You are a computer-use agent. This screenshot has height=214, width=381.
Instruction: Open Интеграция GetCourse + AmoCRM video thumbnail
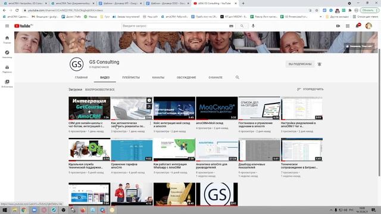[89, 108]
